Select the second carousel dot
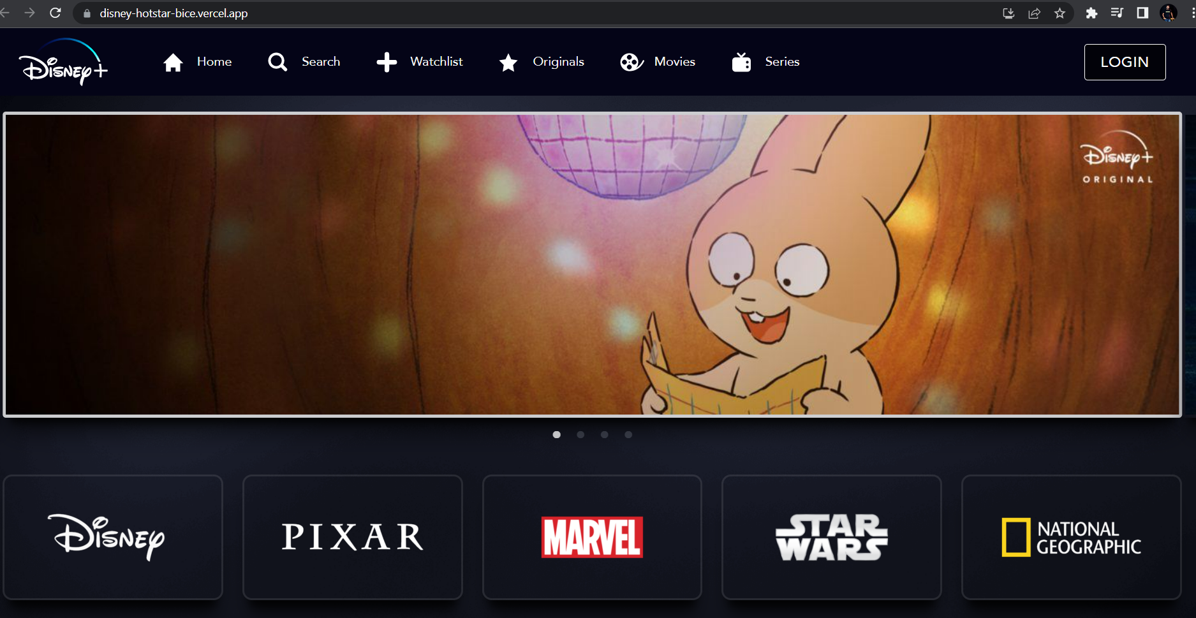1196x618 pixels. point(580,434)
